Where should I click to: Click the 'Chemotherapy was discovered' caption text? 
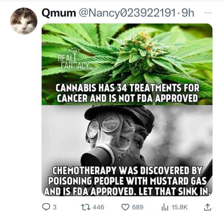coord(127,181)
